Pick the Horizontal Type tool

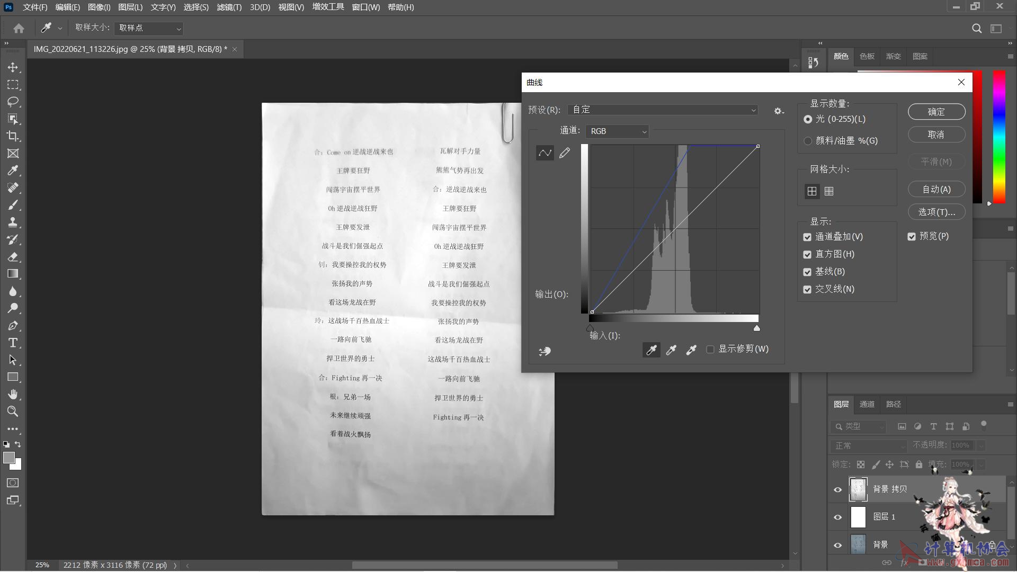13,343
